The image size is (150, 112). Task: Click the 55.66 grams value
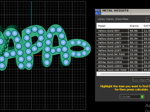pos(134,54)
